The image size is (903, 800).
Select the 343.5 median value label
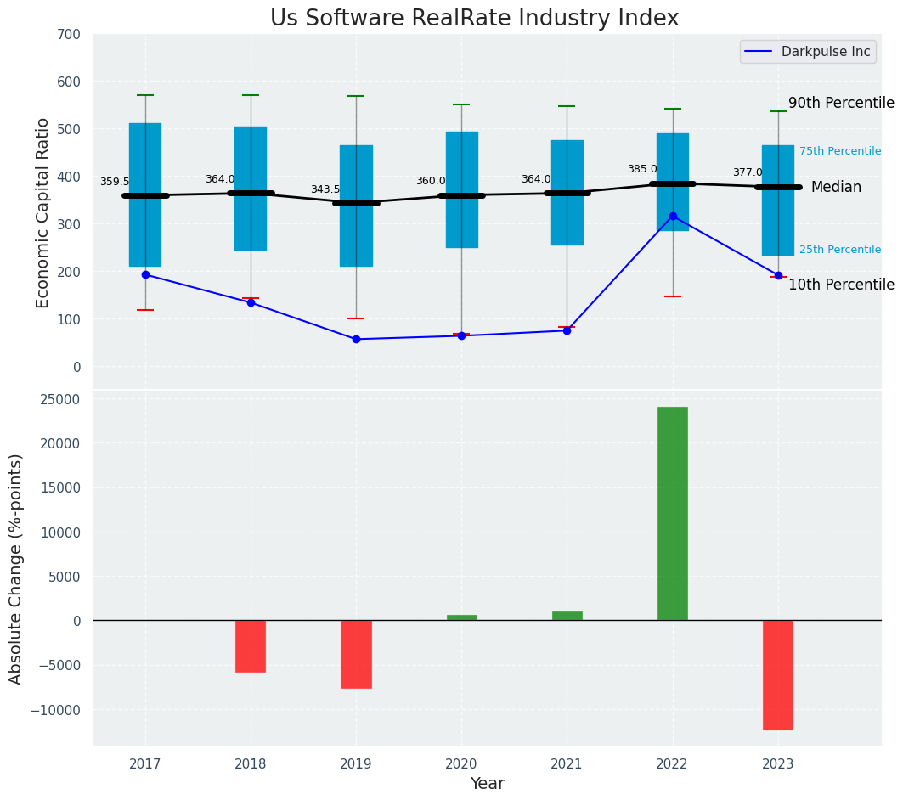[x=325, y=189]
